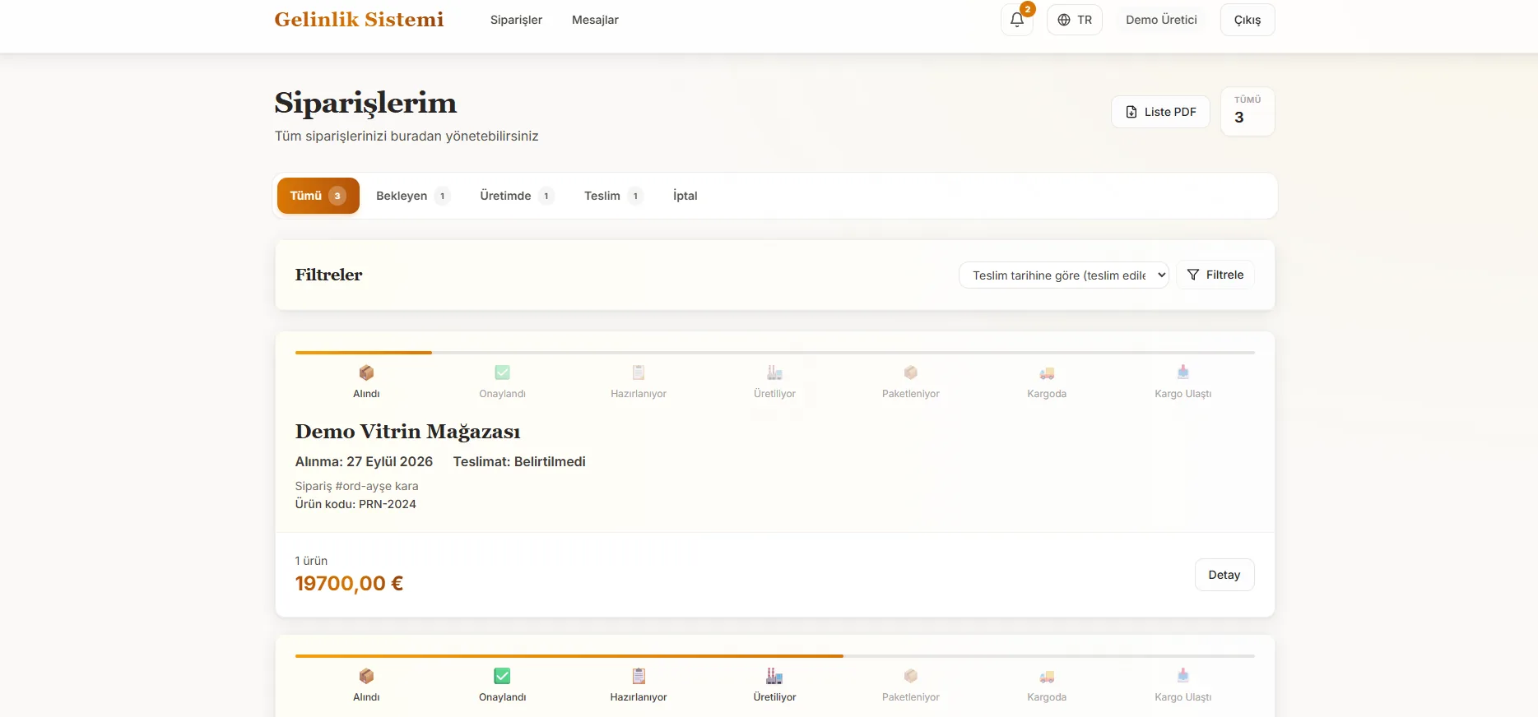Click the Kargo Ulaştı icon in second order
Viewport: 1538px width, 717px height.
coord(1183,676)
